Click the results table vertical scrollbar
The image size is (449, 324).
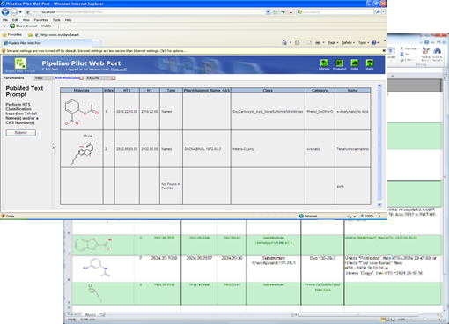379,145
